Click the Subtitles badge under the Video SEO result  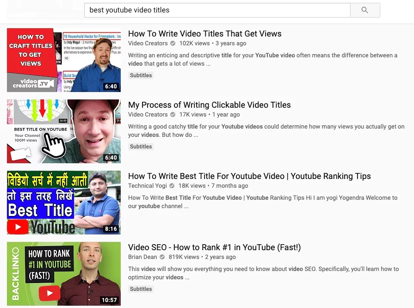click(x=141, y=289)
